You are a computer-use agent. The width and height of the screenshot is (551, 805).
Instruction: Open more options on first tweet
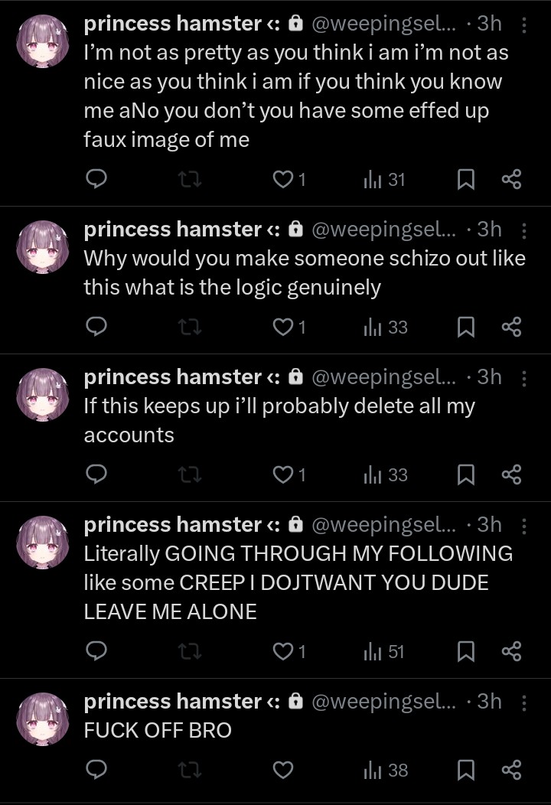tap(523, 24)
